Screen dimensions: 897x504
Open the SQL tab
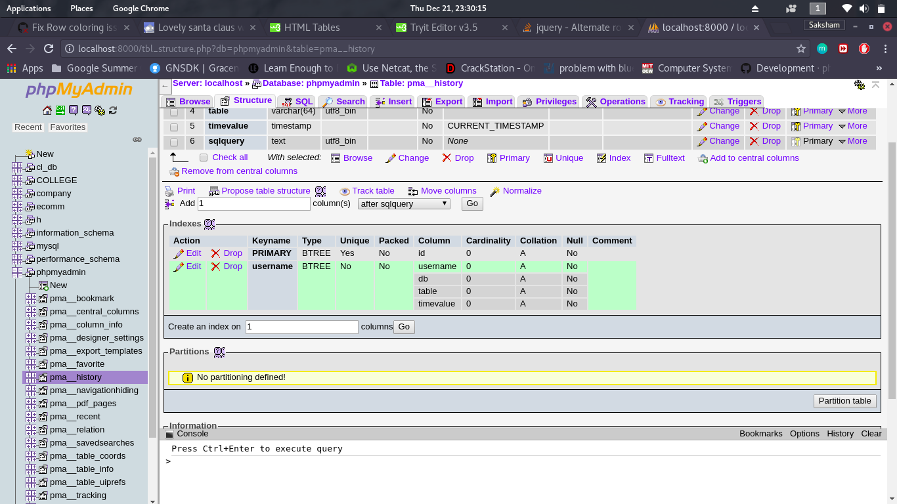tap(297, 102)
